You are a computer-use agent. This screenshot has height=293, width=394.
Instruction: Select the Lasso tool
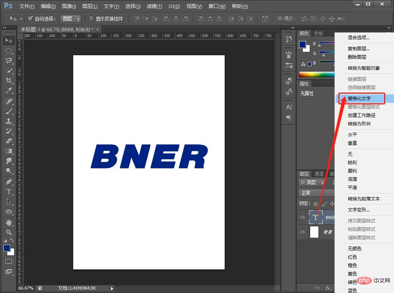coord(9,61)
